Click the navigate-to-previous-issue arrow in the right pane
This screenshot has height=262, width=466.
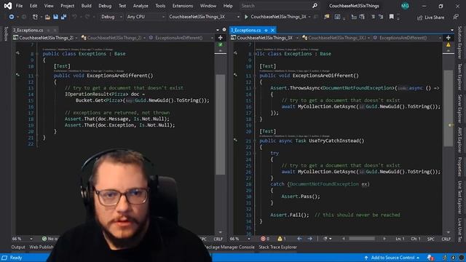point(299,239)
